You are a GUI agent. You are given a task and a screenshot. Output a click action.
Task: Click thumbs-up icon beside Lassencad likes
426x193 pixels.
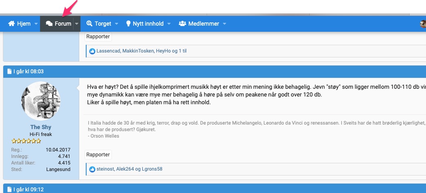click(92, 51)
